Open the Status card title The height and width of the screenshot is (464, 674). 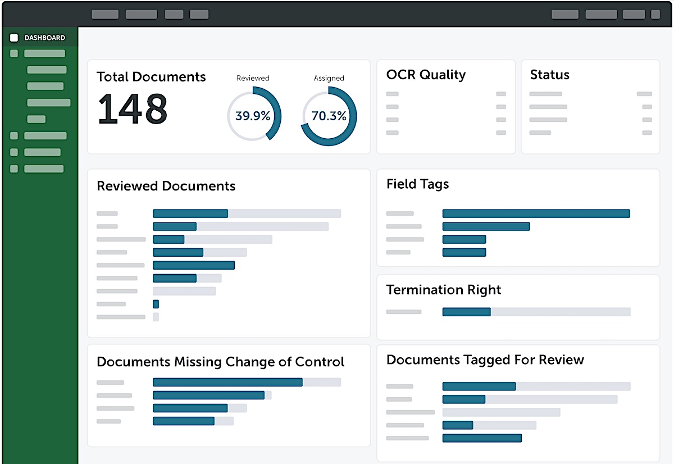pos(550,75)
